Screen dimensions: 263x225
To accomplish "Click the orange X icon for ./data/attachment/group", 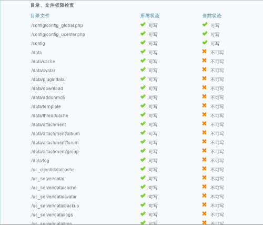I will [x=204, y=151].
